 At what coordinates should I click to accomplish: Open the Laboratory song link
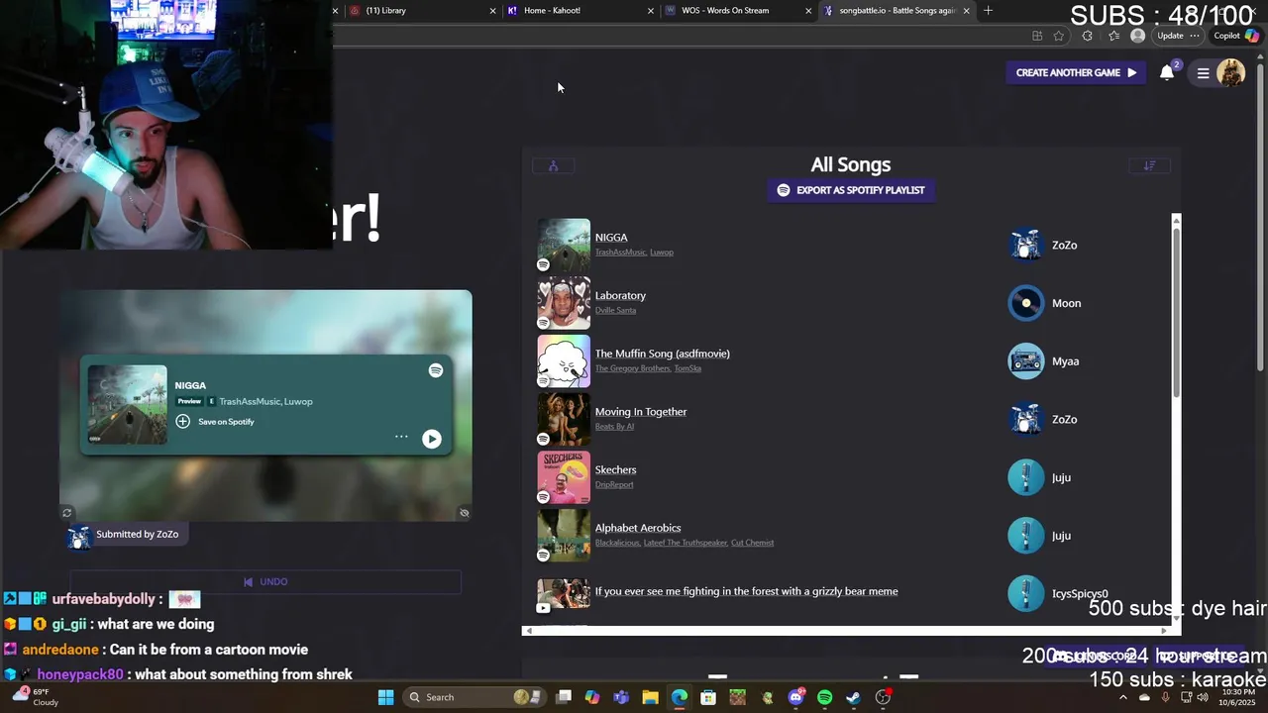click(620, 295)
